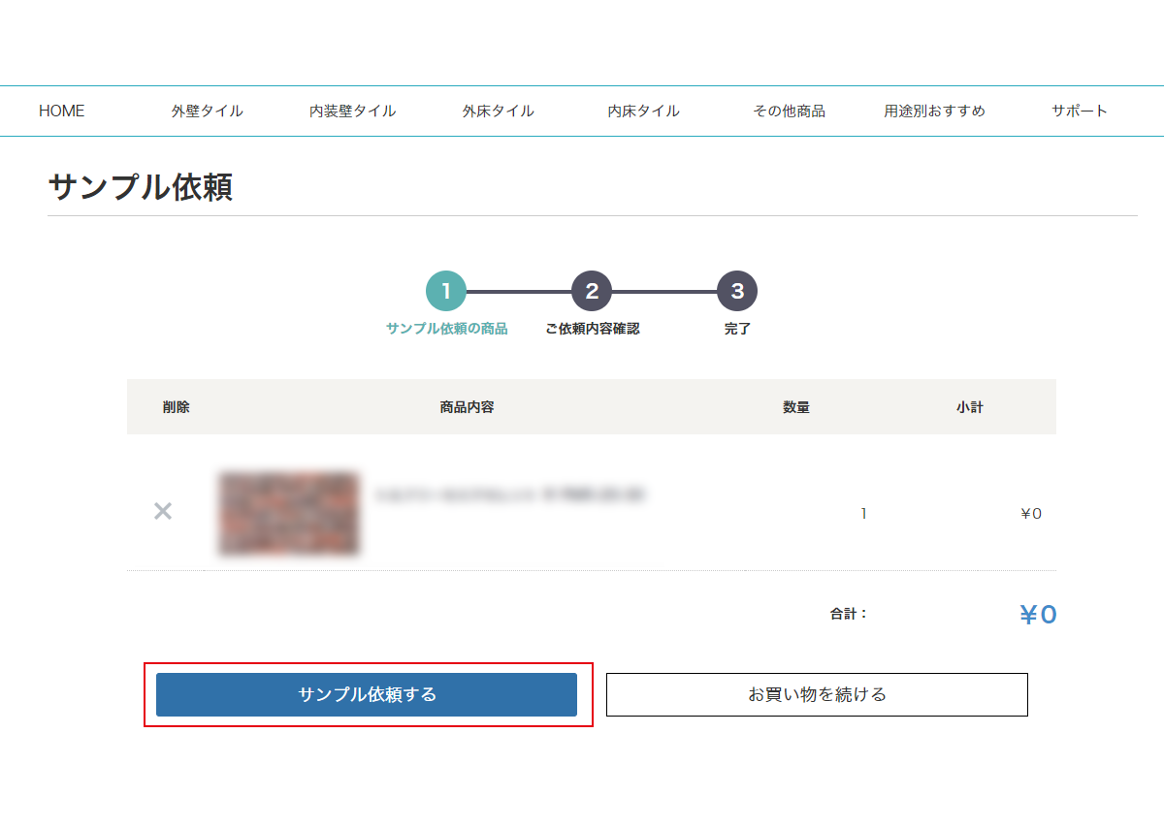Viewport: 1164px width, 829px height.
Task: Open the その他商品 menu
Action: (x=790, y=111)
